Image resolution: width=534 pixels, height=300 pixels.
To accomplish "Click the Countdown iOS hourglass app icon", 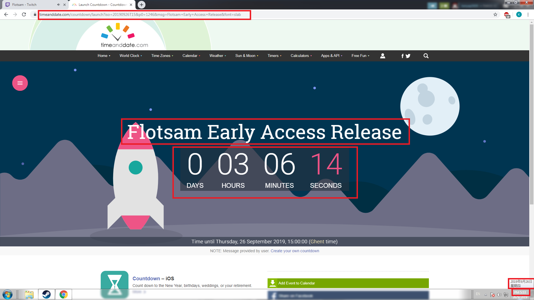I will (x=115, y=284).
